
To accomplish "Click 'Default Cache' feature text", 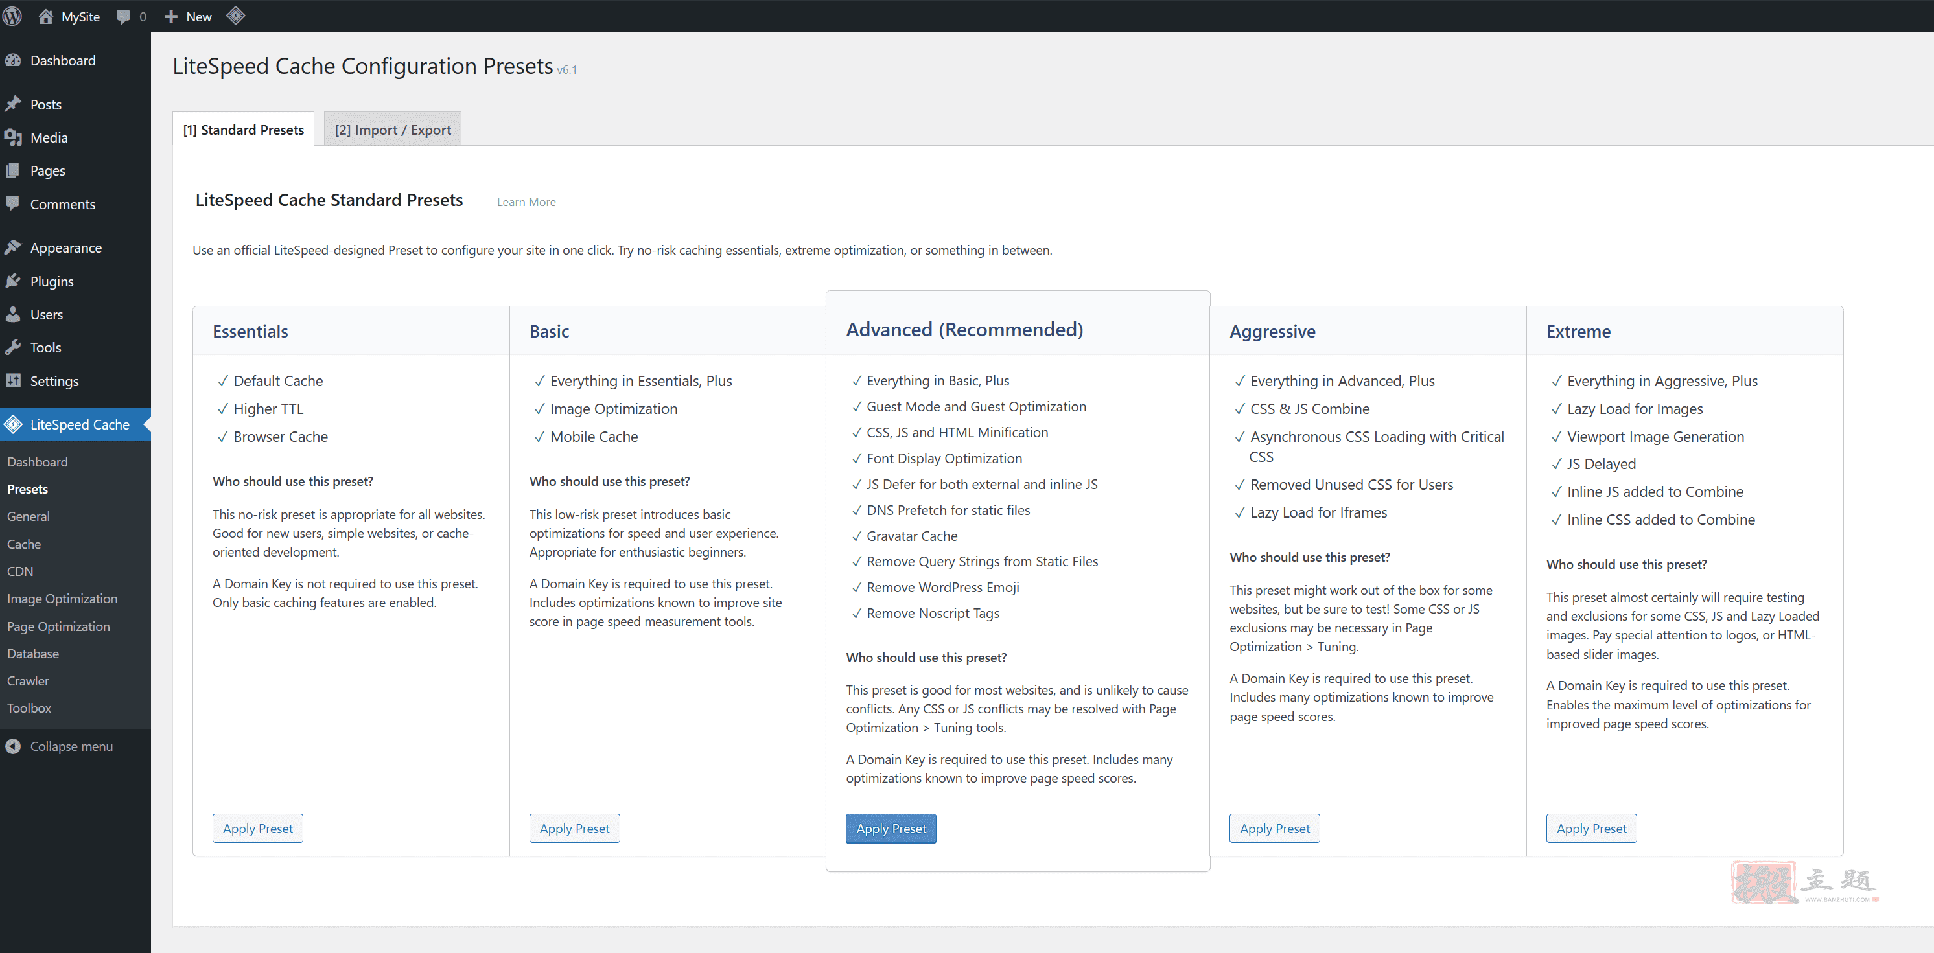I will (278, 381).
